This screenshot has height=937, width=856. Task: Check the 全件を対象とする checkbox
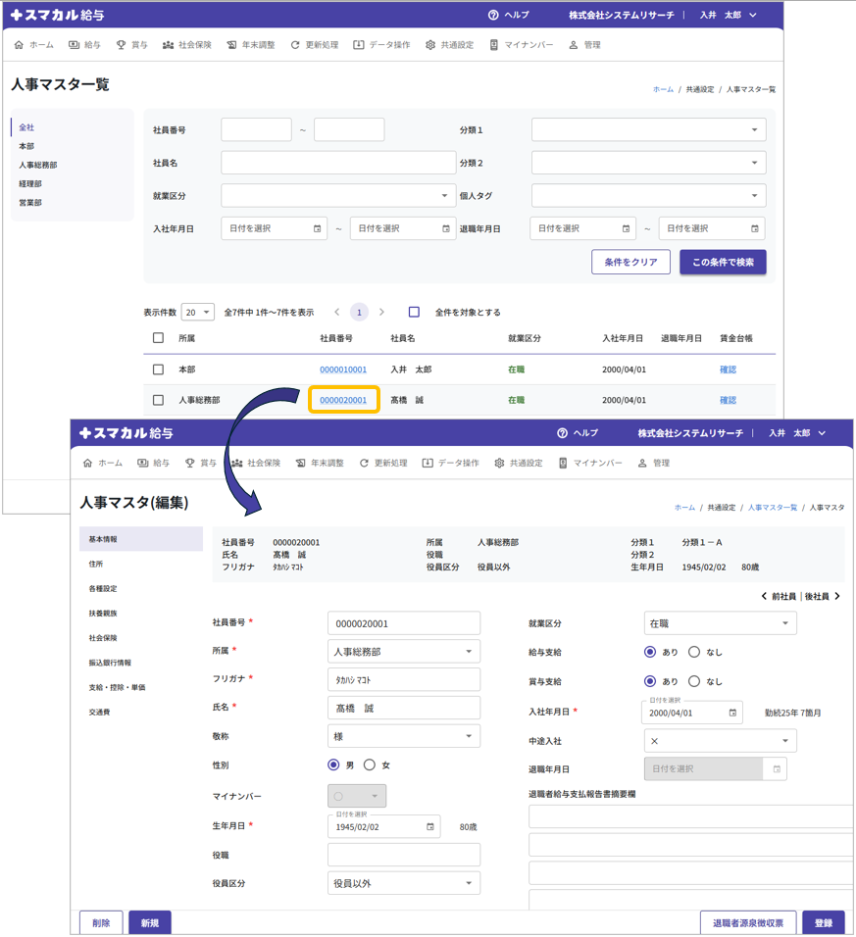click(414, 313)
